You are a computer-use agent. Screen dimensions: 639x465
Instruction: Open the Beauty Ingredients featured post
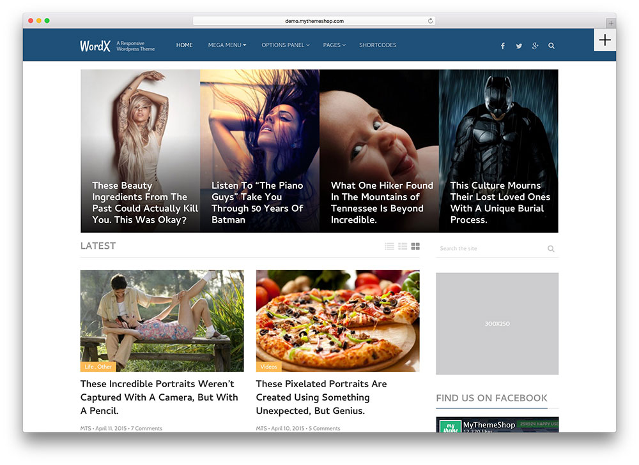140,151
